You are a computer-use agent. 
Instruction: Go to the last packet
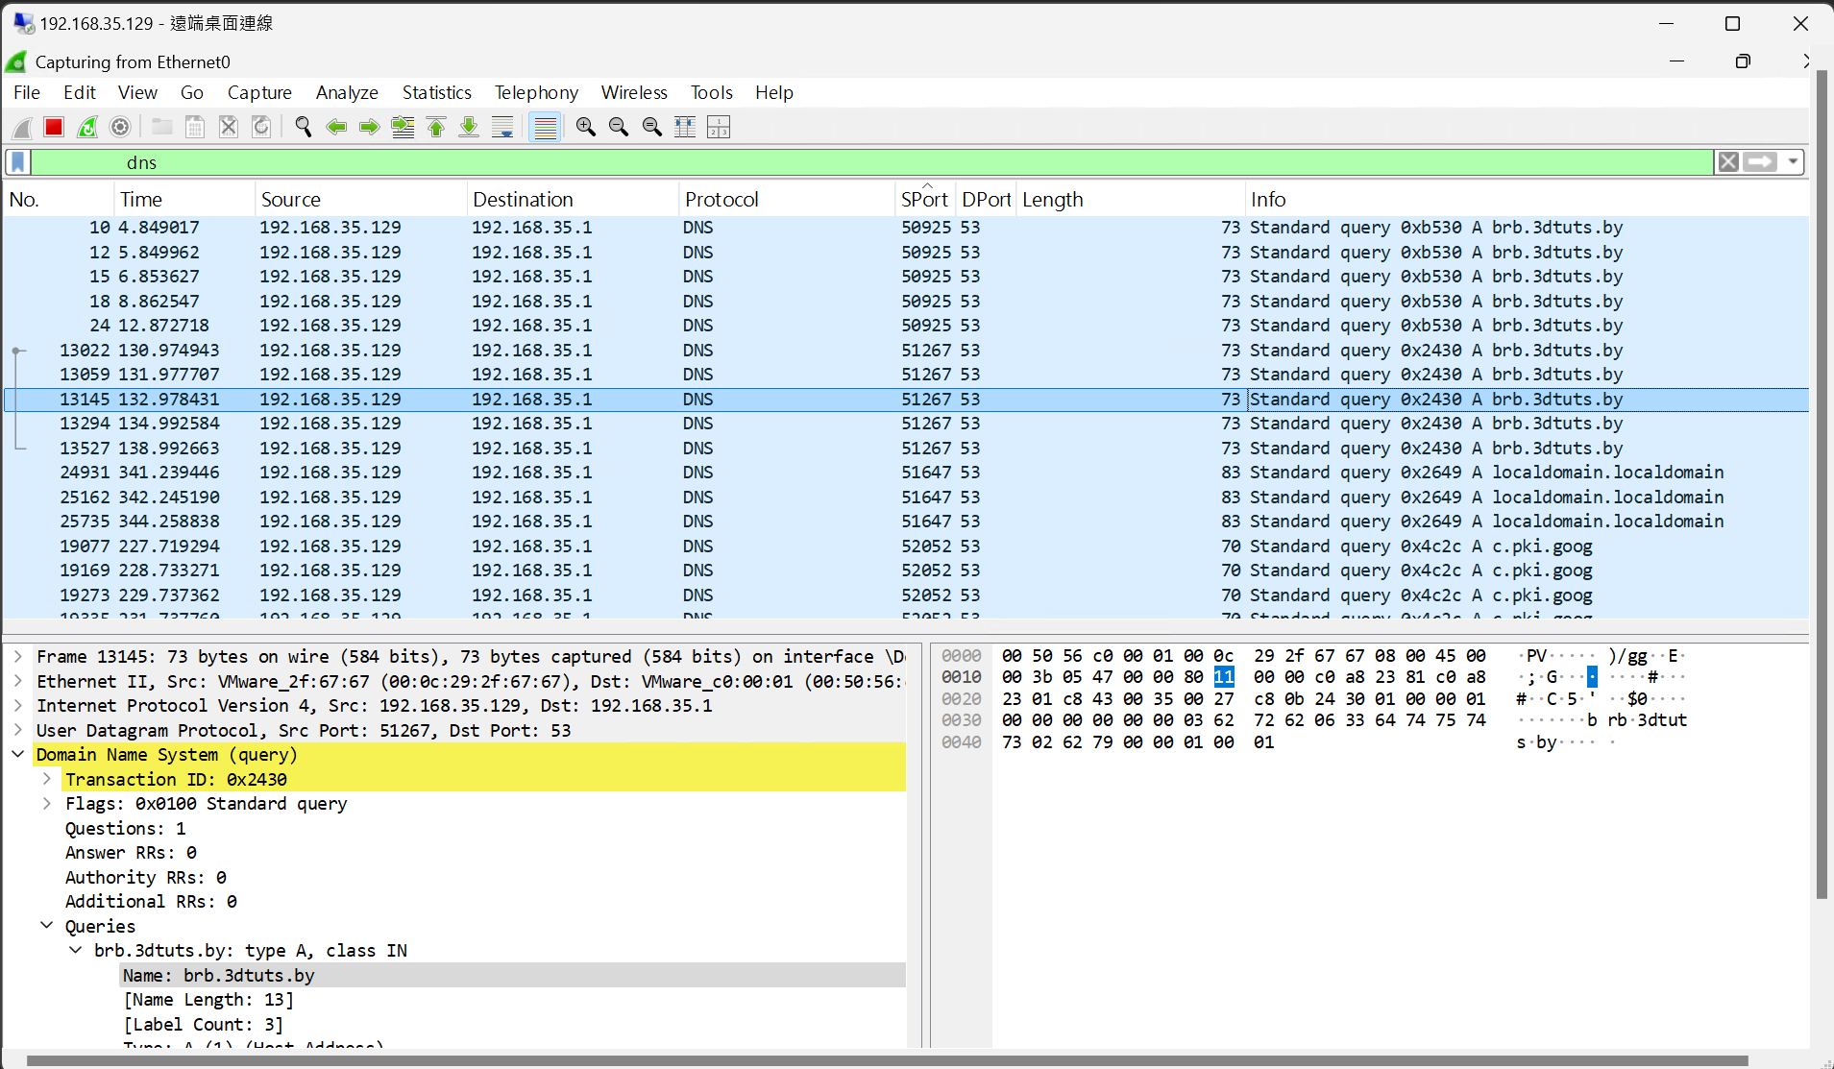click(468, 127)
